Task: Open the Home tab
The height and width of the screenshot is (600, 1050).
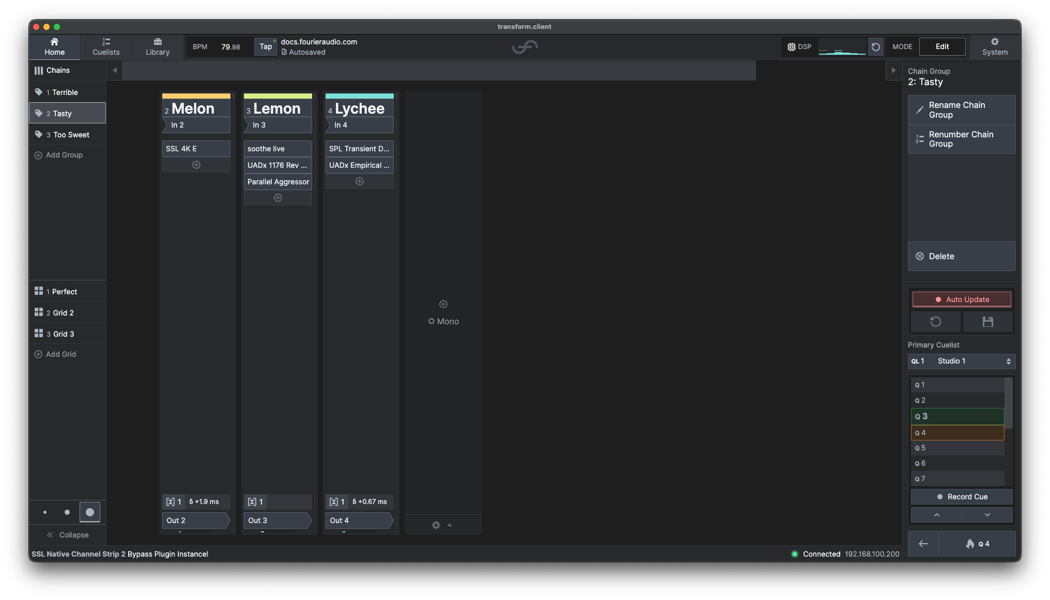Action: pos(54,46)
